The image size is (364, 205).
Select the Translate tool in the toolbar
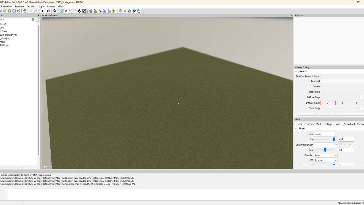(x=75, y=11)
